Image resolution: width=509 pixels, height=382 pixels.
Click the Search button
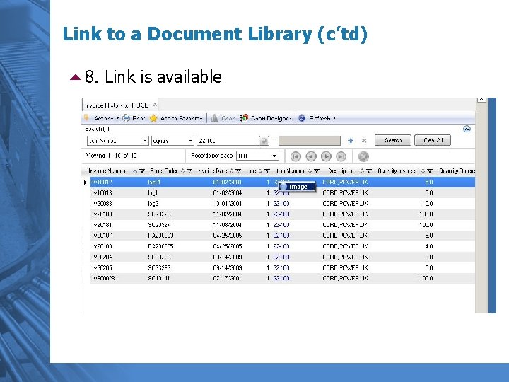point(393,140)
